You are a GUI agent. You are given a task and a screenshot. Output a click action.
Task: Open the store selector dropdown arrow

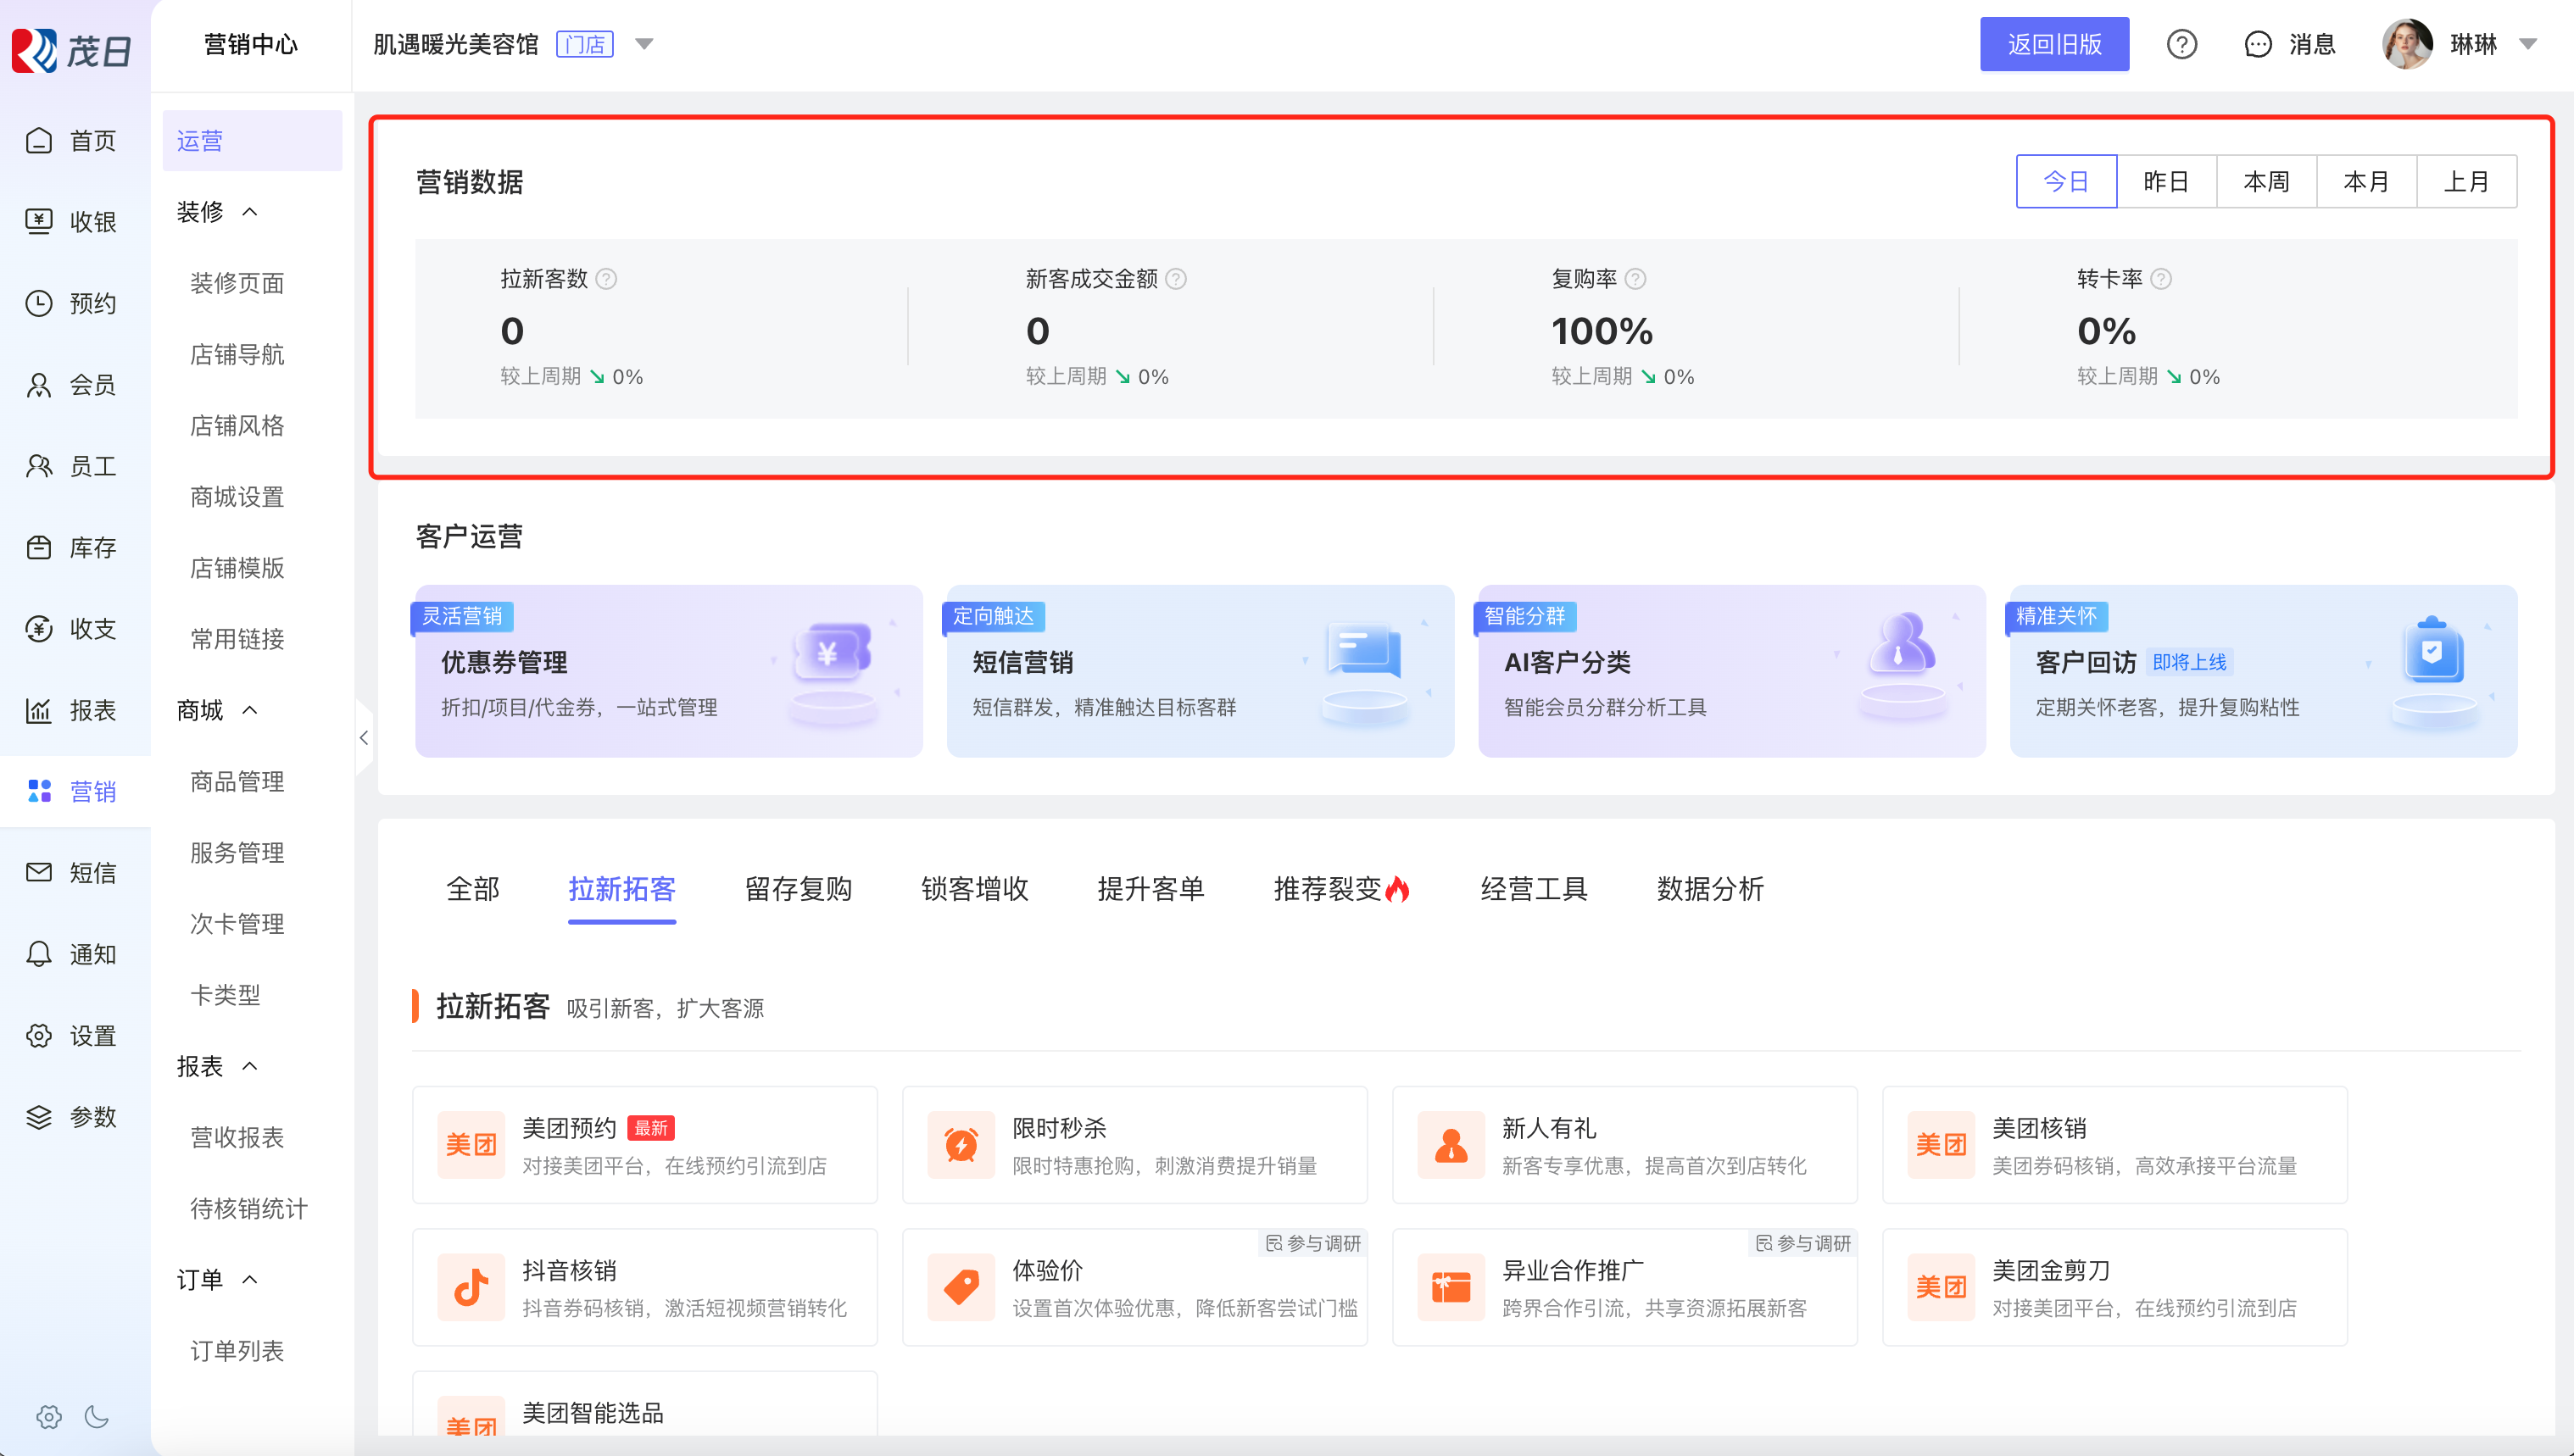coord(644,44)
